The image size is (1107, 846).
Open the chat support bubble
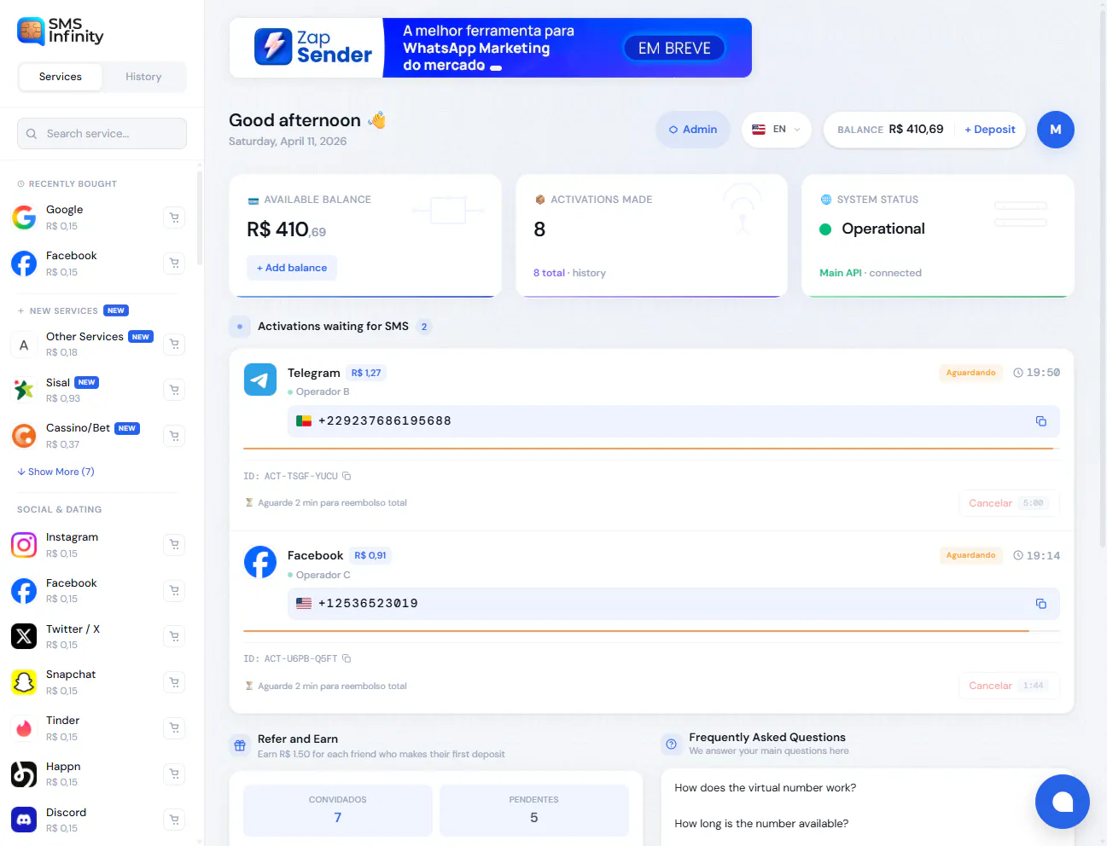(1062, 802)
